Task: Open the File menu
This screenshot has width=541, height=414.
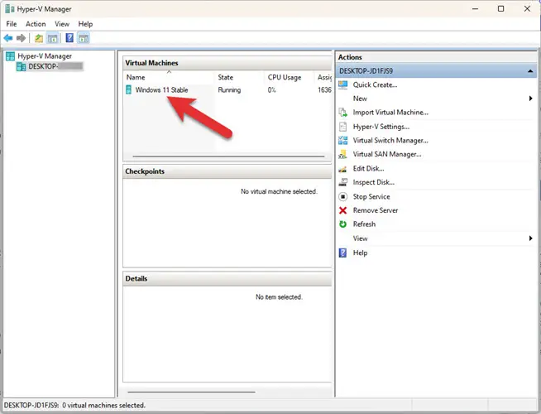Action: 12,24
